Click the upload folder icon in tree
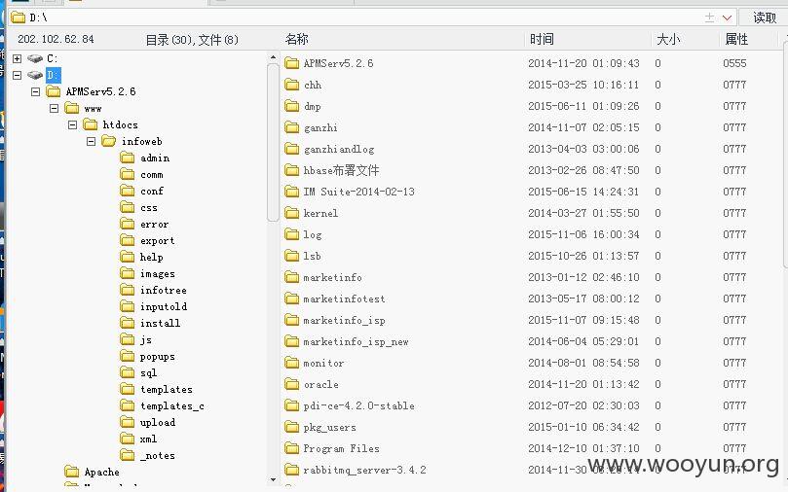The width and height of the screenshot is (788, 492). 128,422
